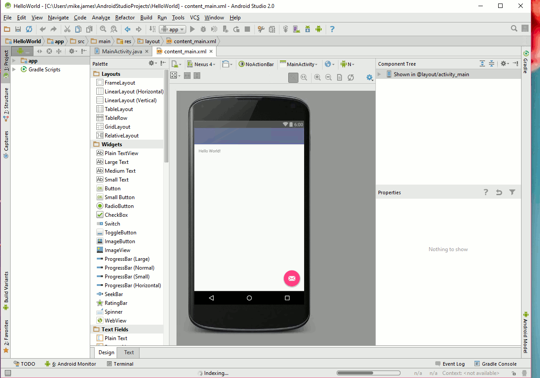This screenshot has height=378, width=540.
Task: Switch to the MainActivity.java tab
Action: (121, 51)
